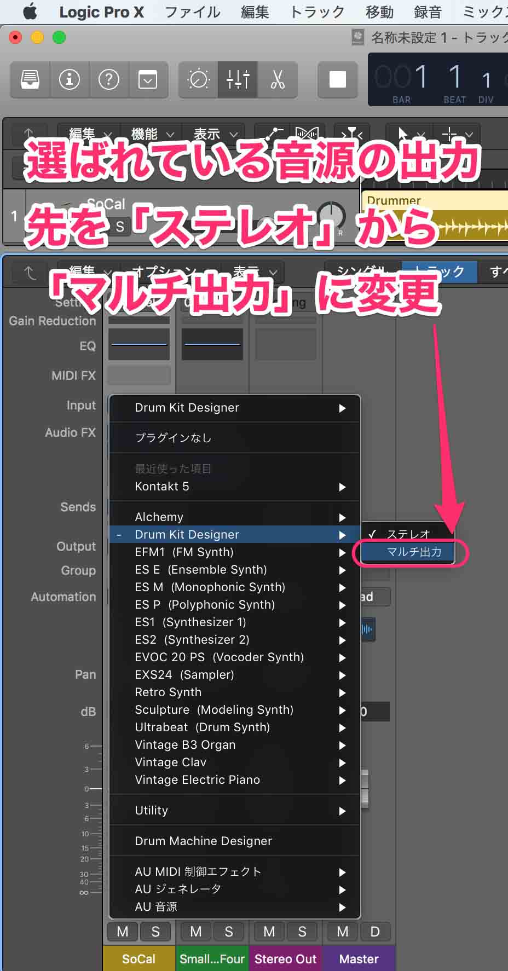Click the Stop transport button

click(338, 80)
